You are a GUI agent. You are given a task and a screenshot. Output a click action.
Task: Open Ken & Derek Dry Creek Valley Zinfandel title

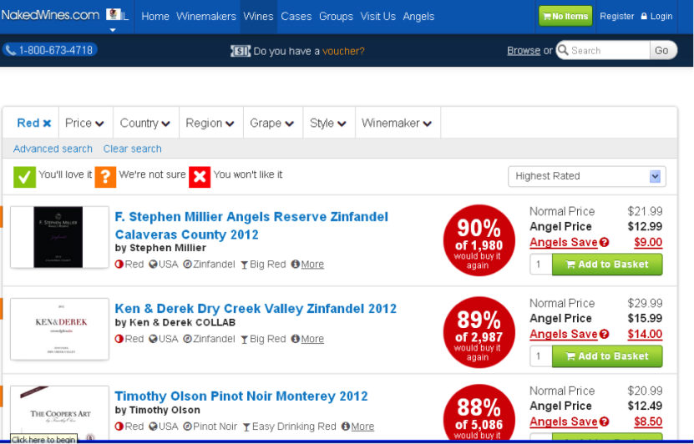pos(256,309)
